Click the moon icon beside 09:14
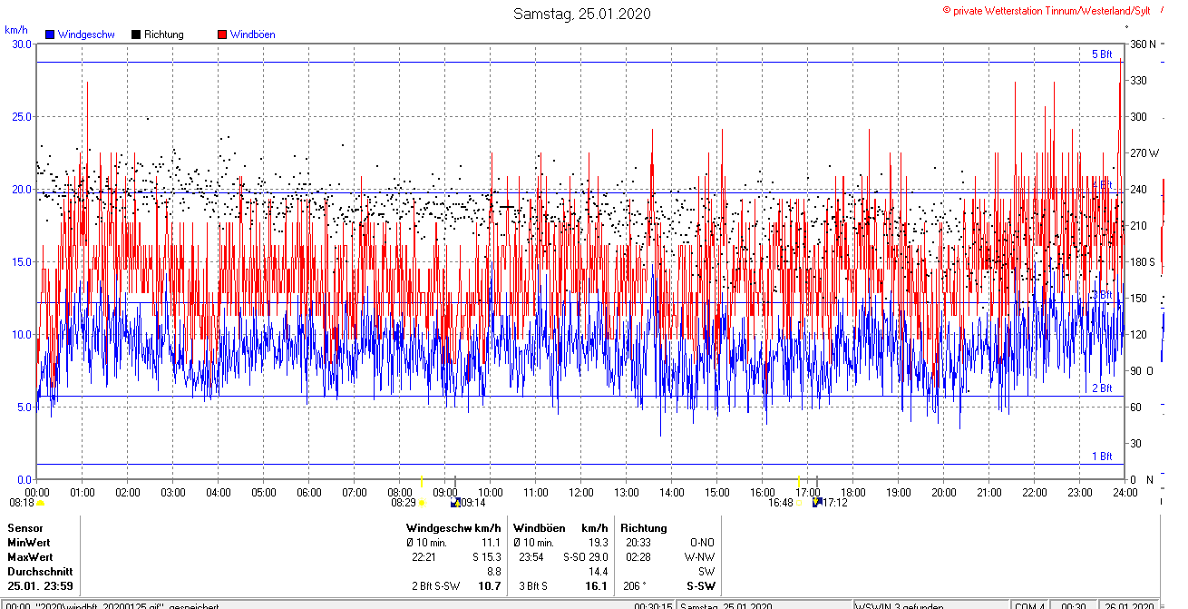1188x609 pixels. point(455,502)
